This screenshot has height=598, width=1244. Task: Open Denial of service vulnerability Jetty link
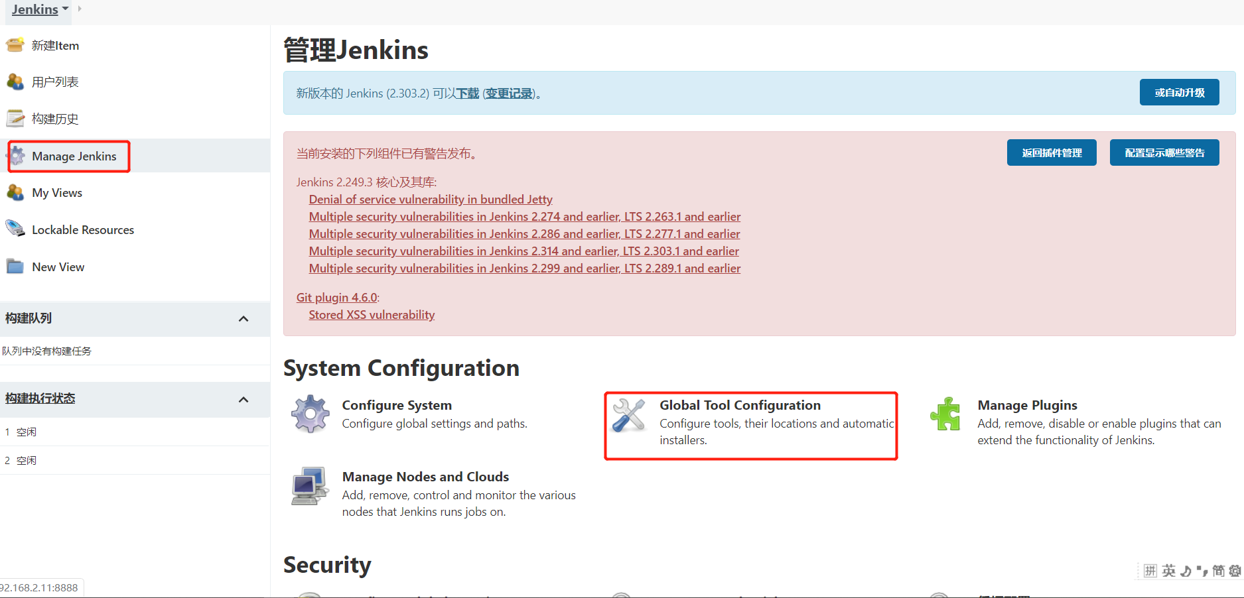(431, 199)
